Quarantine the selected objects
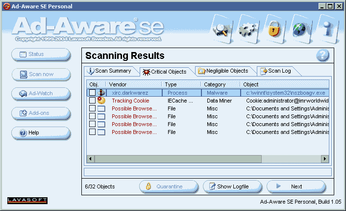Screen dimensions: 346x211 click(169, 186)
